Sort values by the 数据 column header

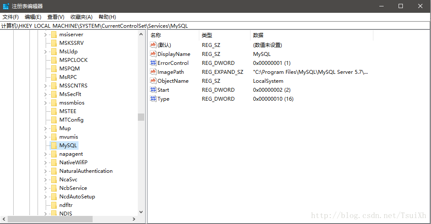coord(312,35)
